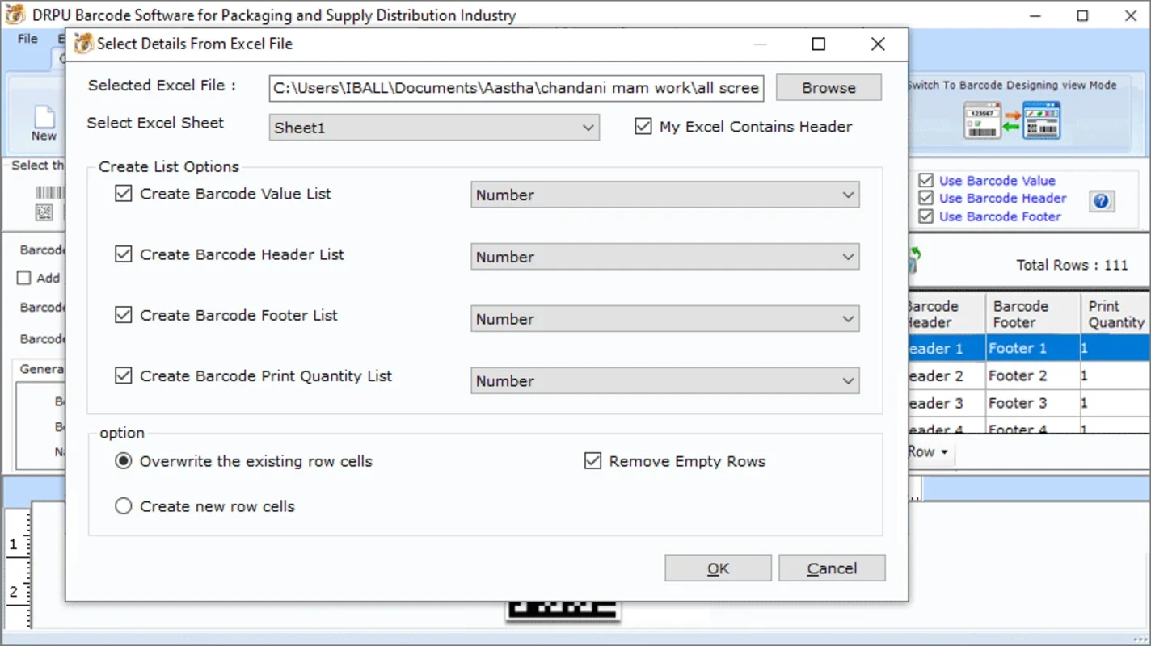Click the blue help question mark icon
Image resolution: width=1151 pixels, height=646 pixels.
pos(1102,201)
